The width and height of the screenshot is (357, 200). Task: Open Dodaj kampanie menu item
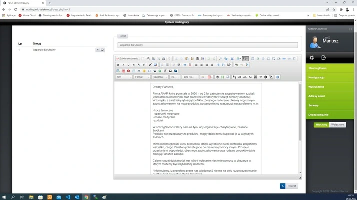click(330, 115)
